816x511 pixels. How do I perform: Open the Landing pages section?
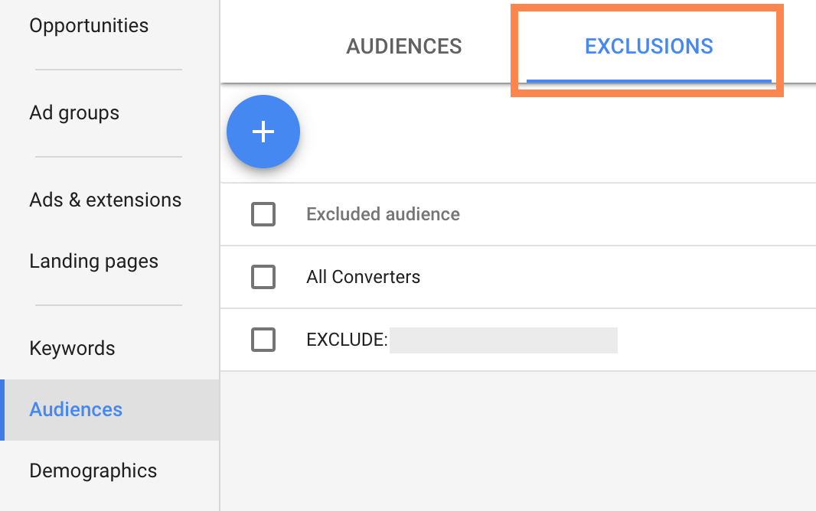(x=93, y=261)
